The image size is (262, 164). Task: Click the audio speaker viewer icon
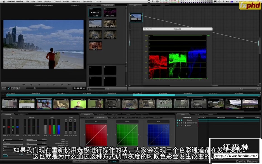click(18, 88)
